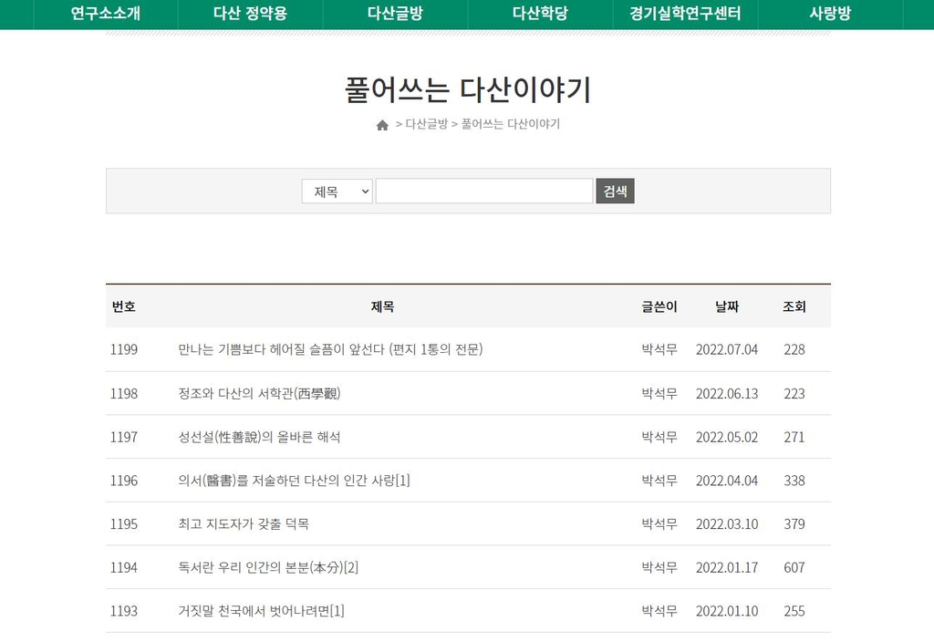Open post 성선설의 올바른 해석
Image resolution: width=934 pixels, height=642 pixels.
pyautogui.click(x=259, y=437)
